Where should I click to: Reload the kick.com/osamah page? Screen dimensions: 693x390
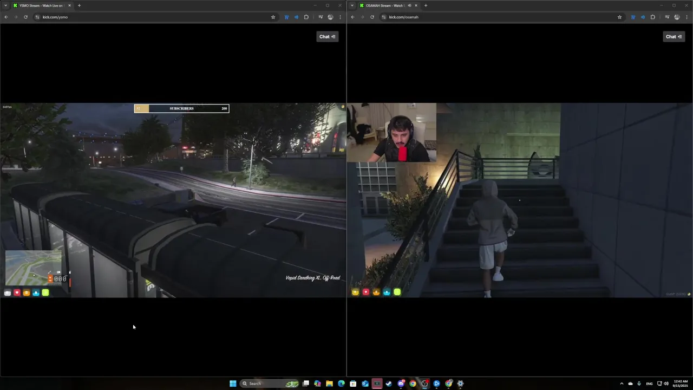[372, 17]
